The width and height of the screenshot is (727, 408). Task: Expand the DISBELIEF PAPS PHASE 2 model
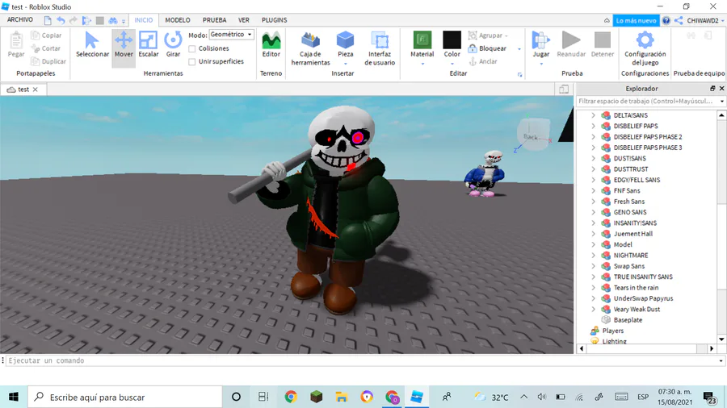[x=593, y=137]
